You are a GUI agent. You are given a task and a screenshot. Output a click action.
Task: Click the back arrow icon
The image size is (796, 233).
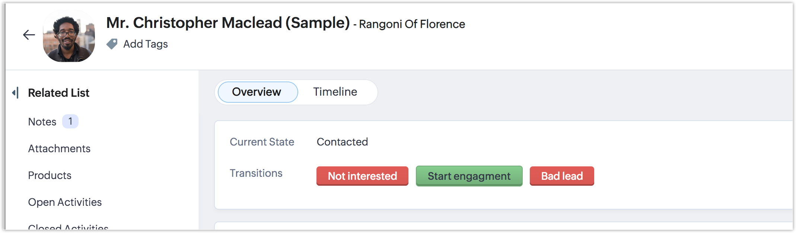29,35
